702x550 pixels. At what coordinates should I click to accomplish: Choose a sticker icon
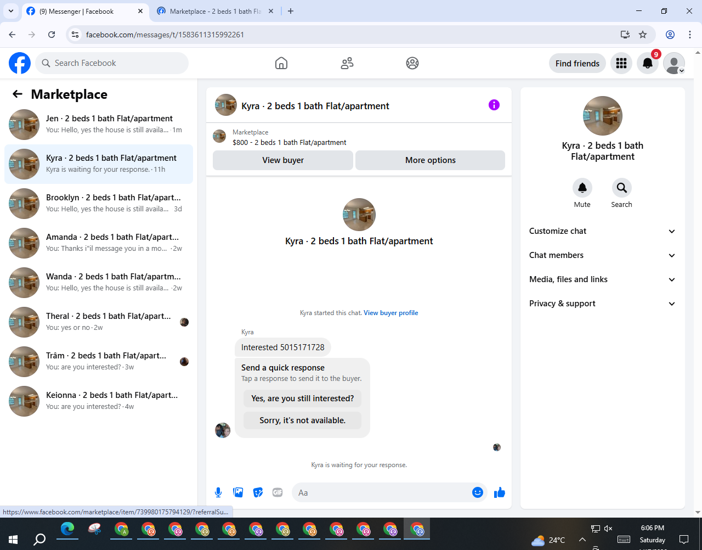pyautogui.click(x=258, y=492)
